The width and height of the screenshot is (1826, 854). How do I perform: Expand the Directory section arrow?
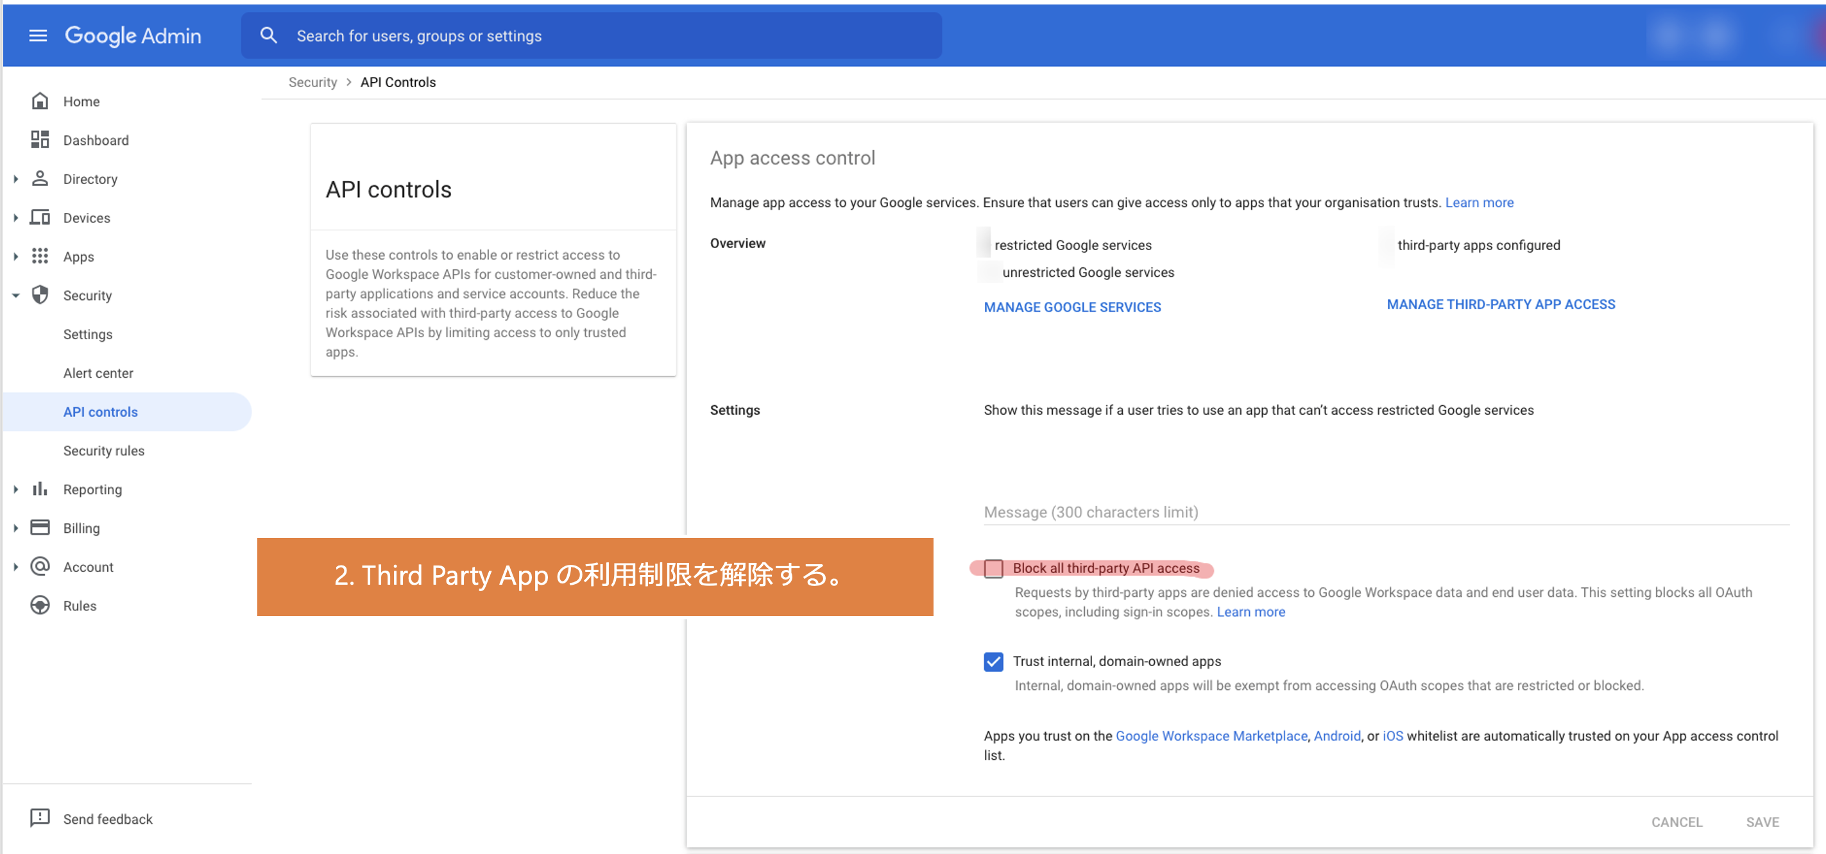pyautogui.click(x=15, y=179)
